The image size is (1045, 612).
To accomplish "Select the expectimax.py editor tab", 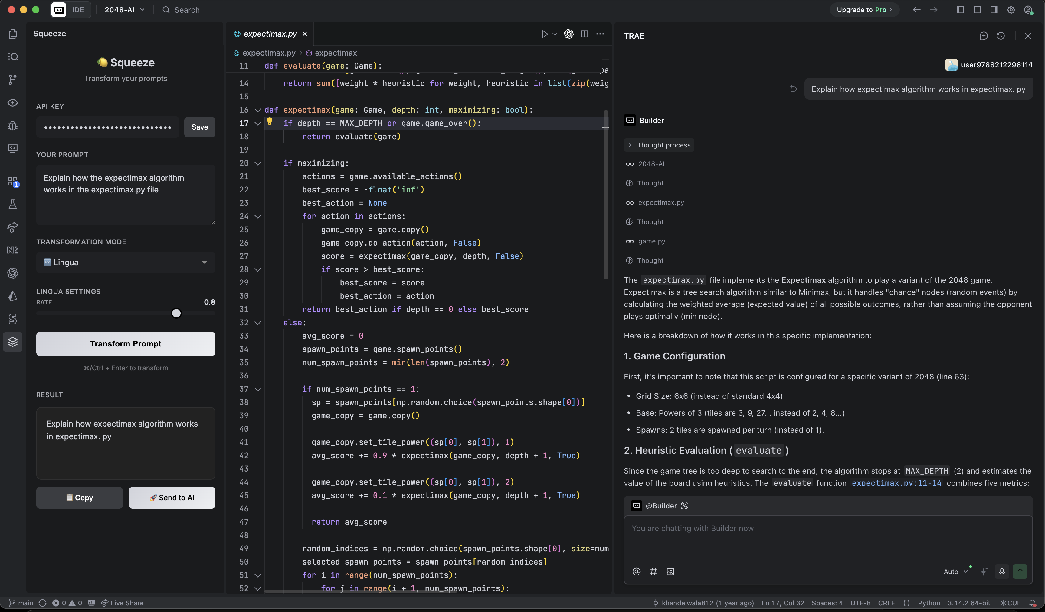I will pyautogui.click(x=270, y=34).
